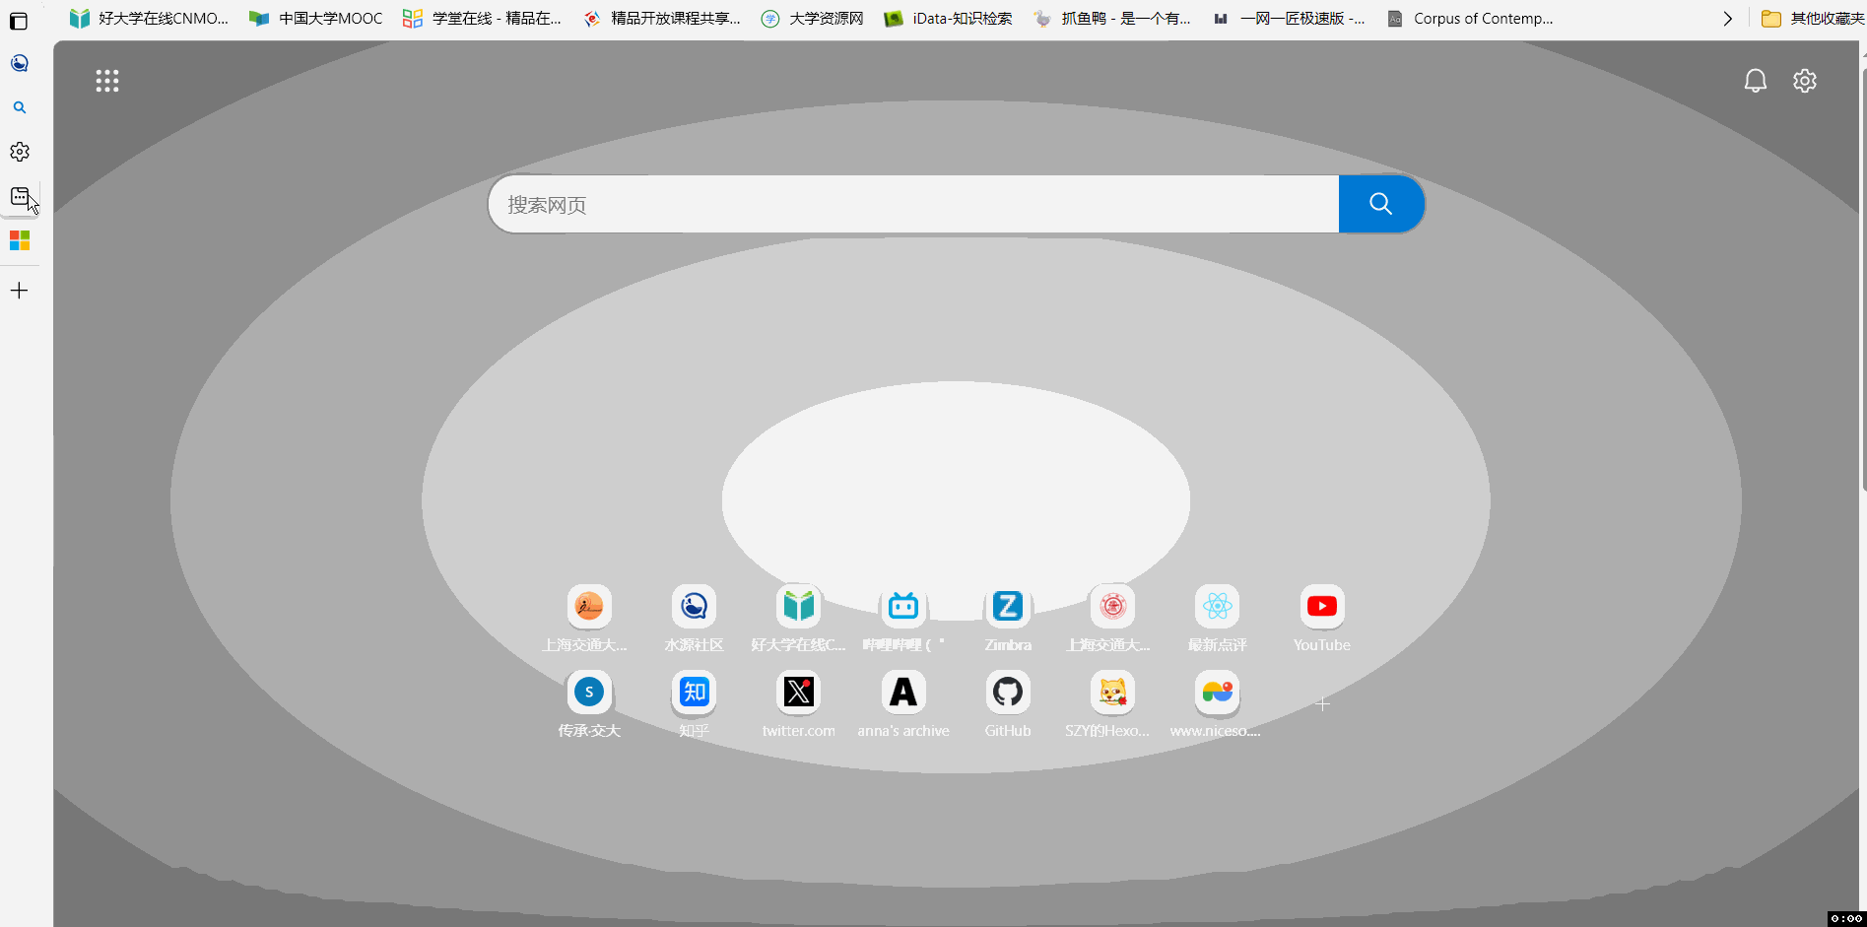Focus the 搜索网页 search box
The width and height of the screenshot is (1867, 927).
[x=913, y=204]
